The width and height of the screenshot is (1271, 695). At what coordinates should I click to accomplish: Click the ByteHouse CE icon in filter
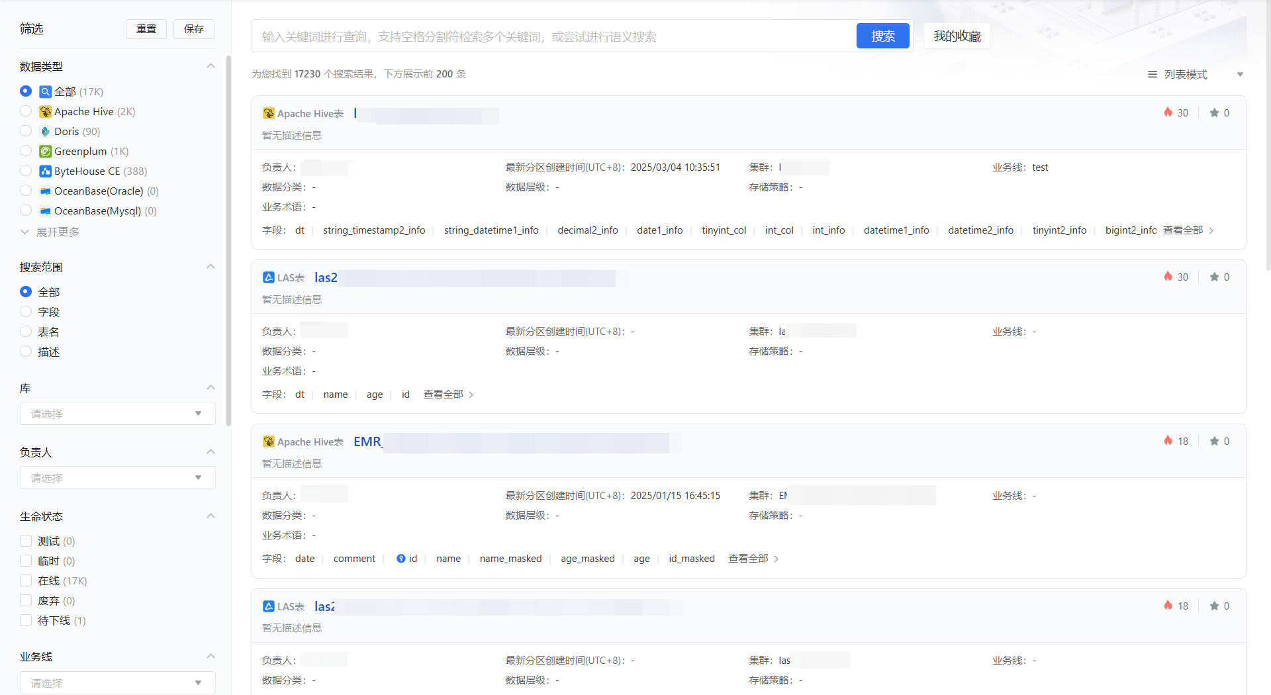pyautogui.click(x=45, y=171)
